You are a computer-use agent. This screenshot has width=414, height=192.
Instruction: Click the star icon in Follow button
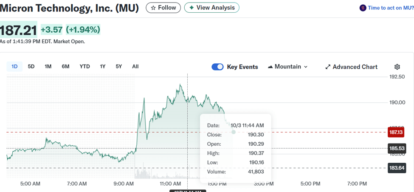(x=153, y=8)
